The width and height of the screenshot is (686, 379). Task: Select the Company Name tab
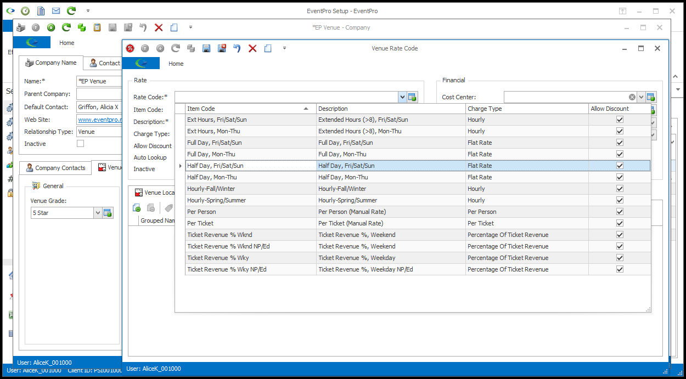point(51,63)
